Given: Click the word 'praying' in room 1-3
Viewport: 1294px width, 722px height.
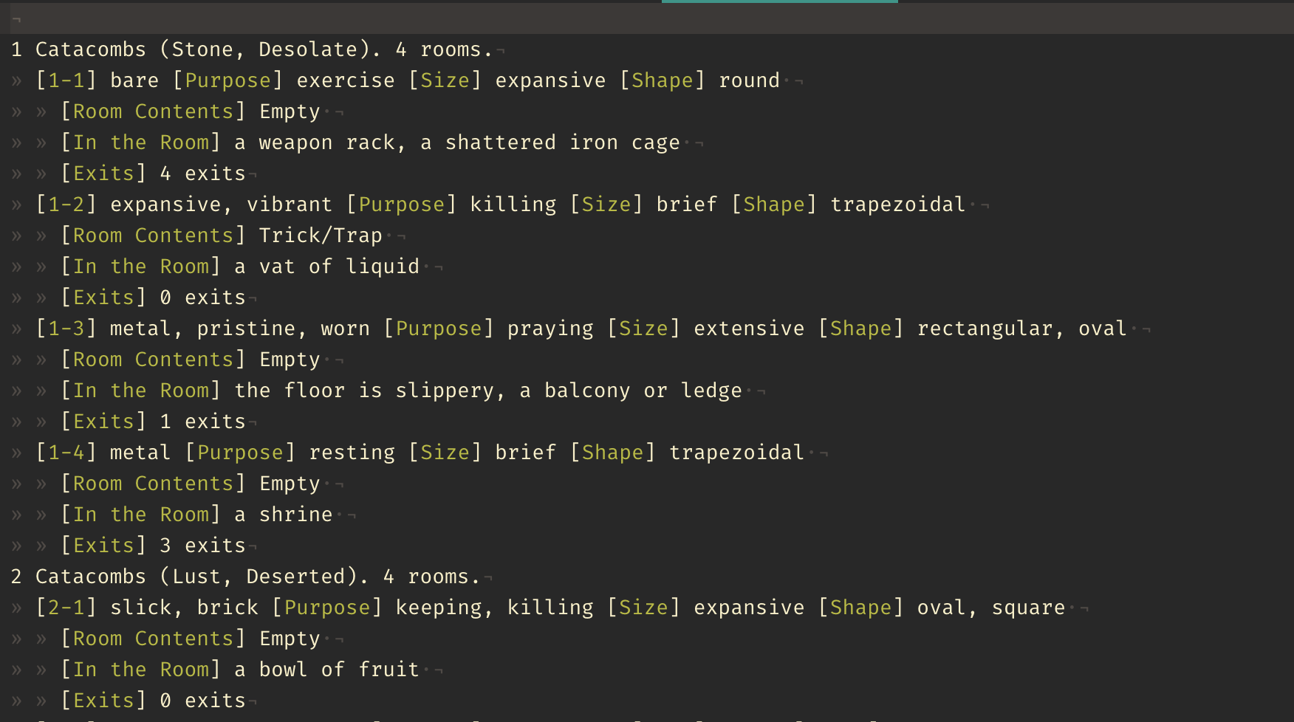Looking at the screenshot, I should coord(550,329).
